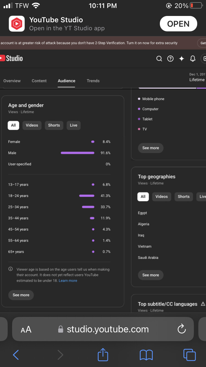Image resolution: width=206 pixels, height=367 pixels.
Task: Select Shorts filter in Age and gender
Action: click(54, 125)
